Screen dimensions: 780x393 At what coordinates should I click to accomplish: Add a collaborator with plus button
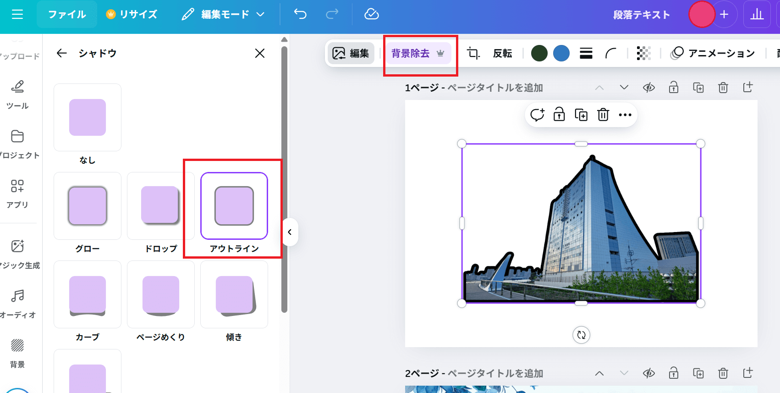[724, 15]
